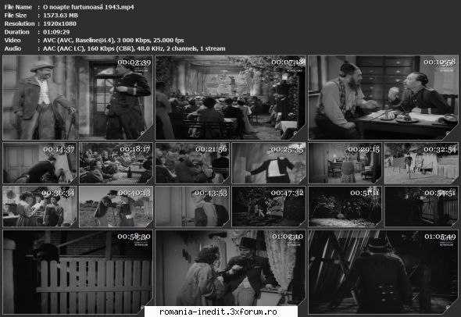This screenshot has height=317, width=461.
Task: Click the file size value 1573.63 MB
Action: coord(61,16)
